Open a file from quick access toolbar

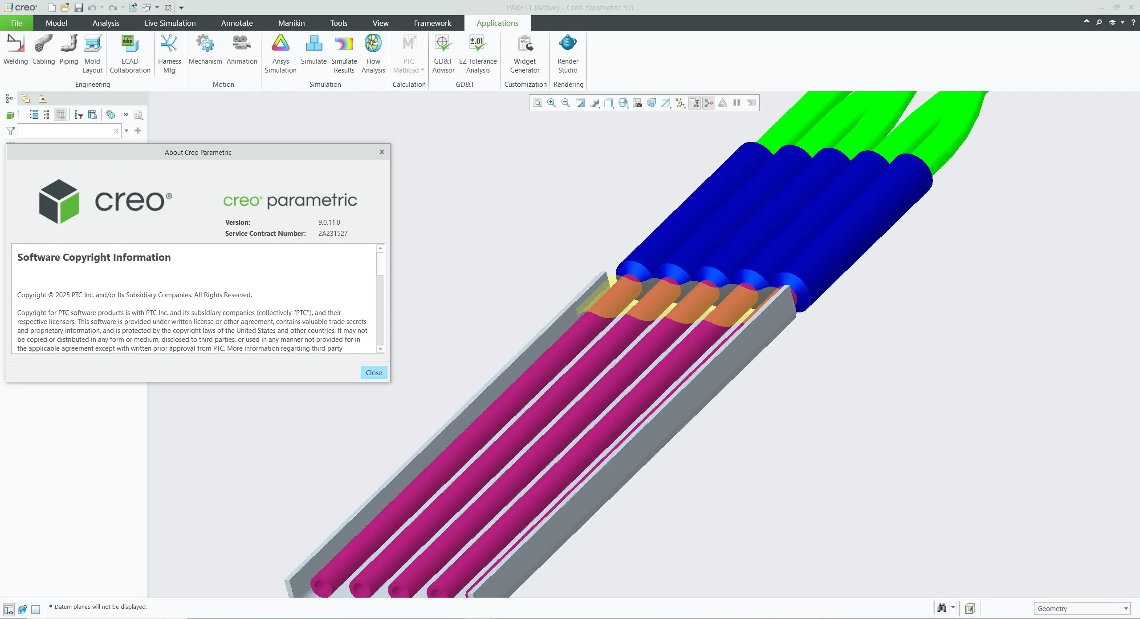point(65,8)
